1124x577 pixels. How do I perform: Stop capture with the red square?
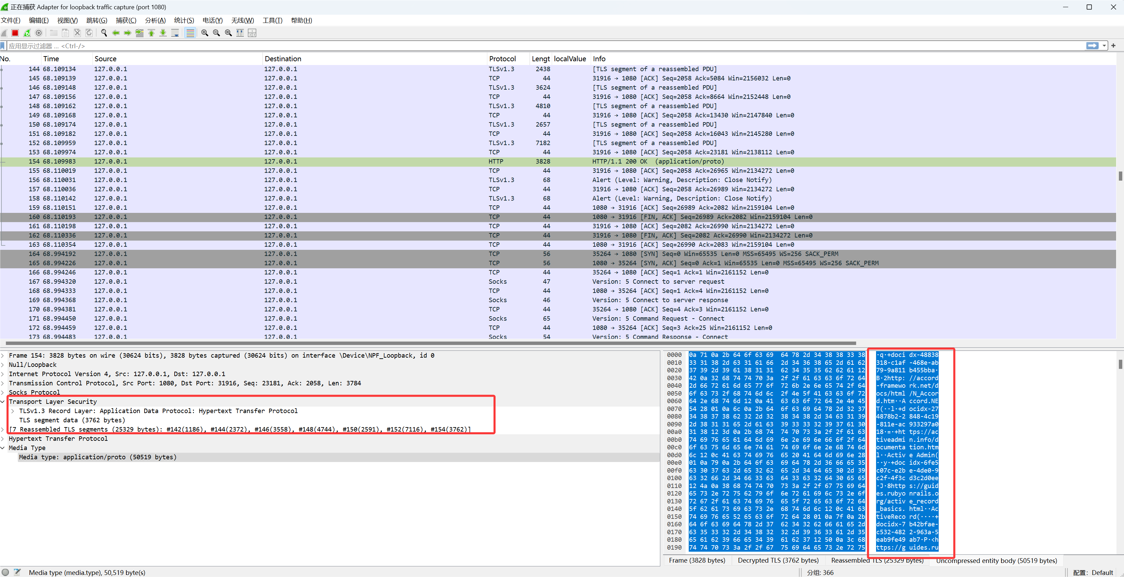click(x=15, y=33)
